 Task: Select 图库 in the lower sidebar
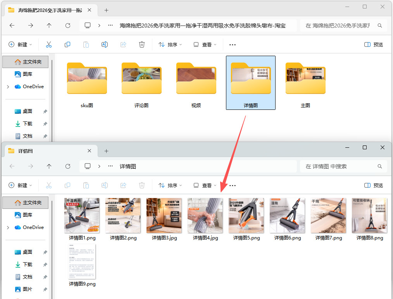(27, 215)
